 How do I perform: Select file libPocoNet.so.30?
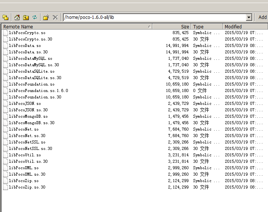click(27, 136)
